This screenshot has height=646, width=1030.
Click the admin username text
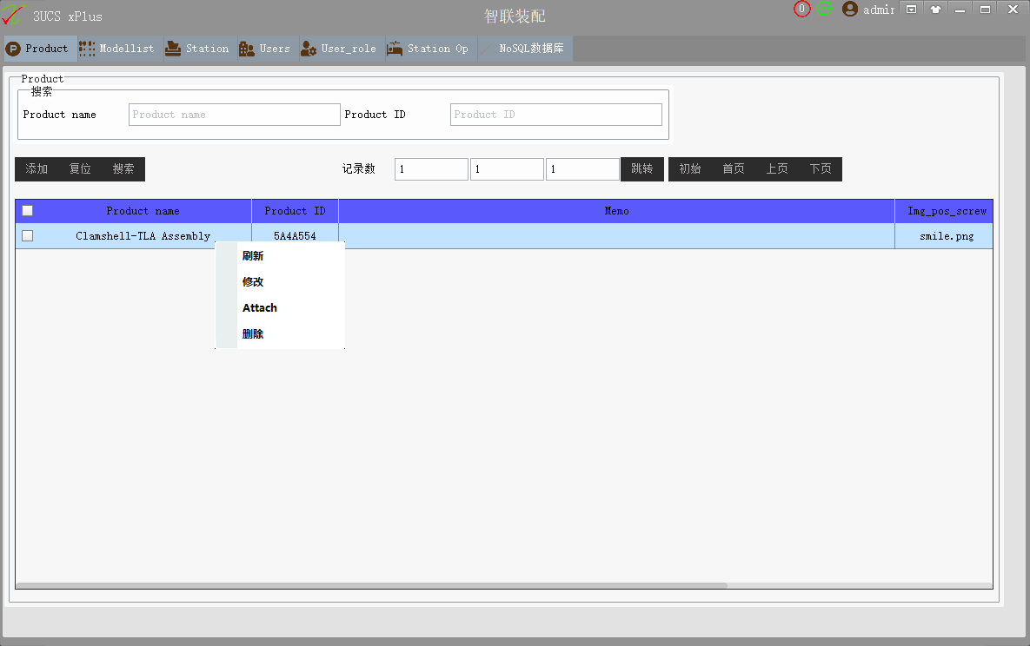tap(878, 10)
